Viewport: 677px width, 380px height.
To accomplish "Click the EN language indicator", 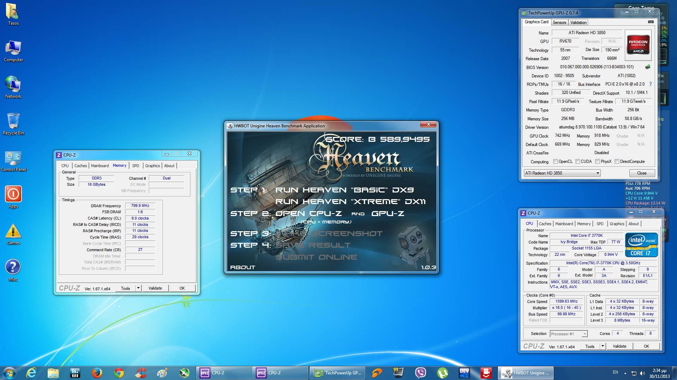I will click(615, 372).
